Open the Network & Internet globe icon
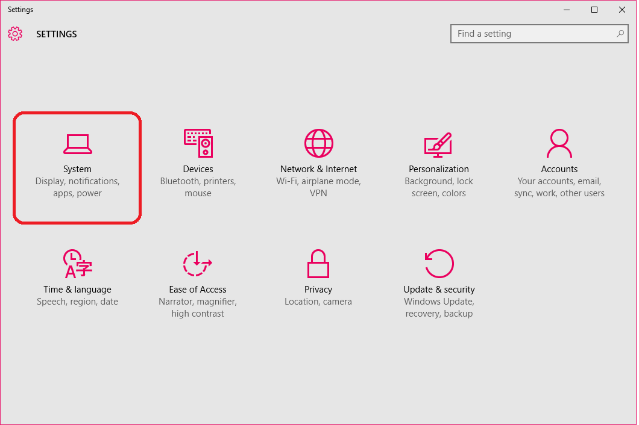Screen dimensions: 639x425 tap(318, 143)
